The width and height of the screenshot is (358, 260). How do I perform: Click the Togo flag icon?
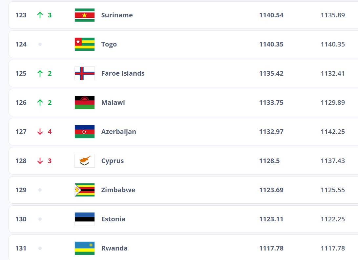(84, 44)
